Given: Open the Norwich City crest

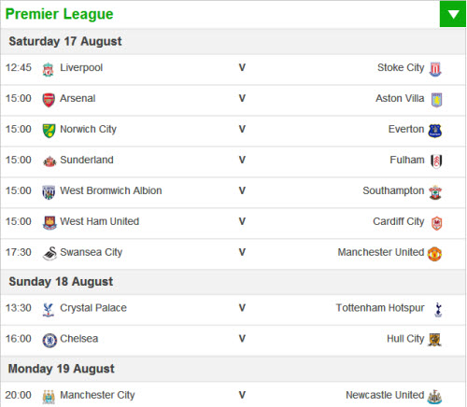Looking at the screenshot, I should pos(49,131).
